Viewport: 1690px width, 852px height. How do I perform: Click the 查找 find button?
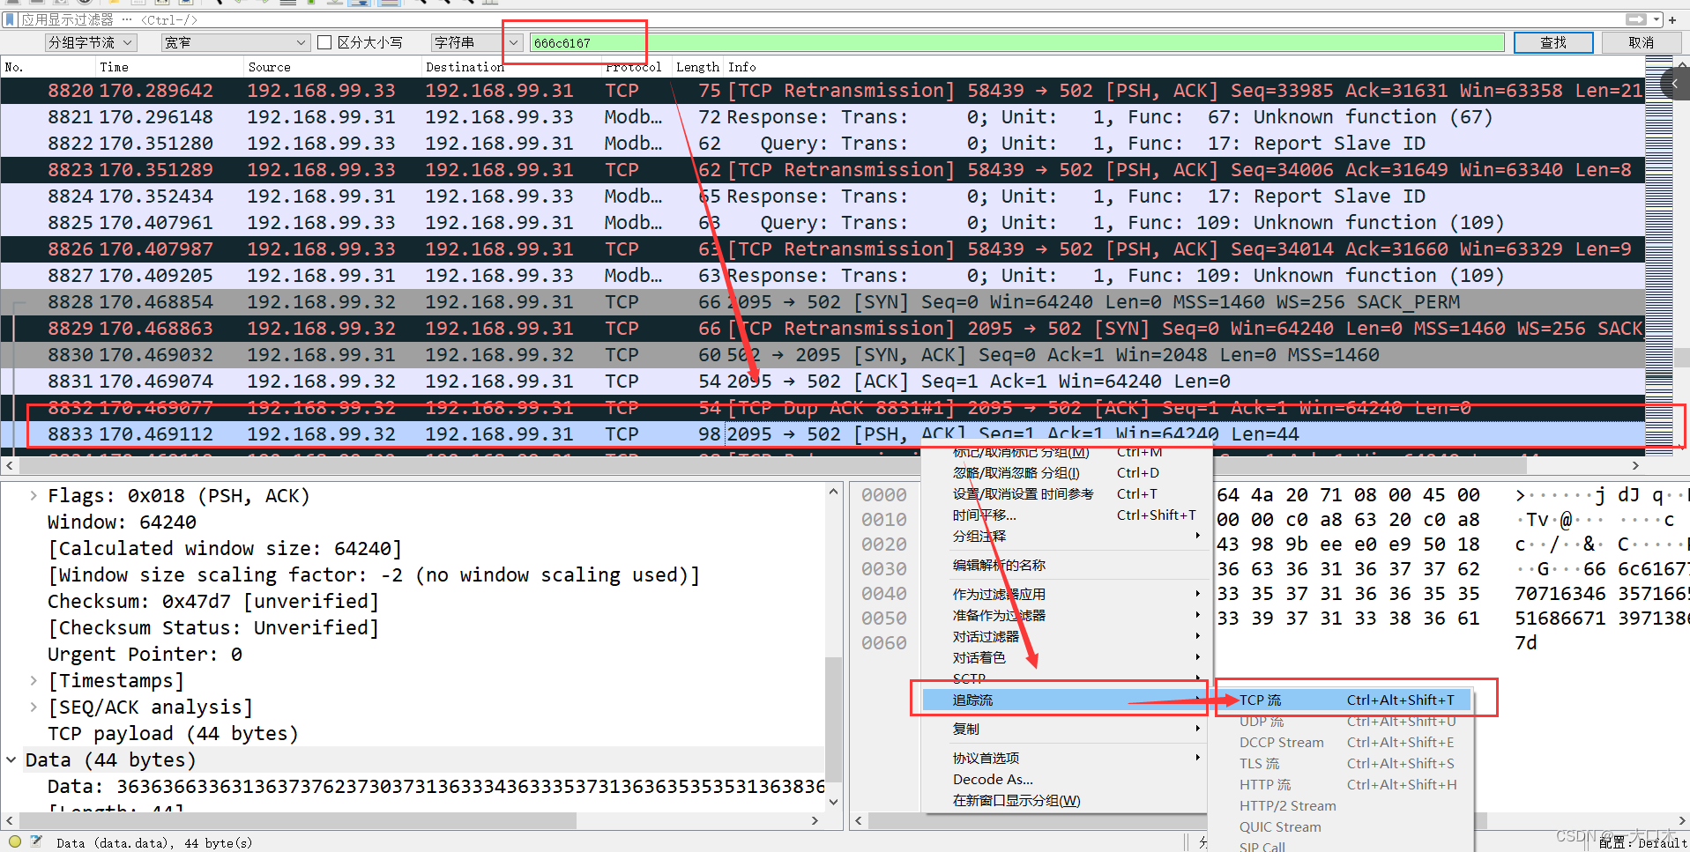(x=1553, y=42)
